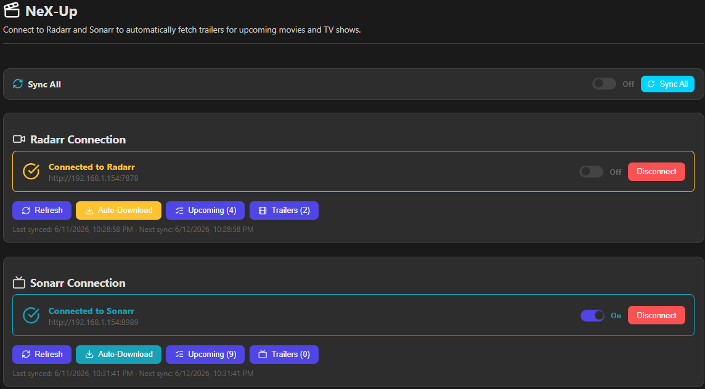Click the 'Off' label in Sync All bar
The width and height of the screenshot is (705, 389).
[x=628, y=84]
